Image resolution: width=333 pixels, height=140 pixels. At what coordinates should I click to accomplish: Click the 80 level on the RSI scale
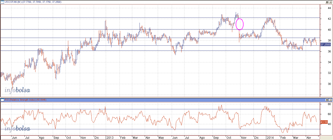tap(323, 104)
